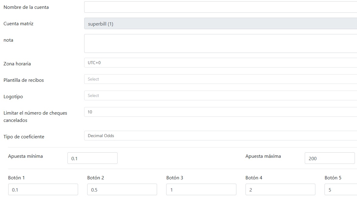
Task: Edit the Botón 5 value field
Action: [341, 189]
